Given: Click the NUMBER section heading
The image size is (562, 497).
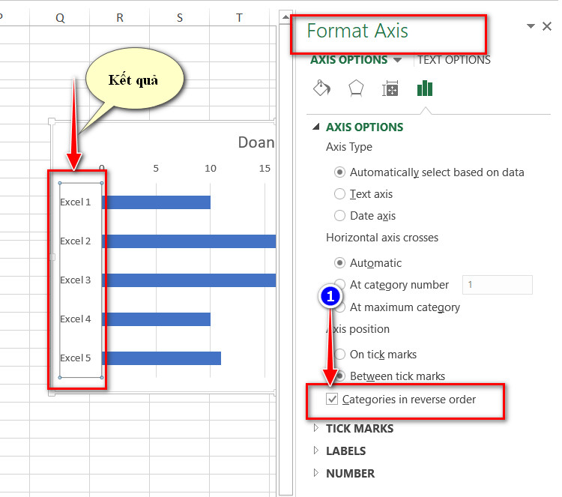Looking at the screenshot, I should tap(350, 473).
